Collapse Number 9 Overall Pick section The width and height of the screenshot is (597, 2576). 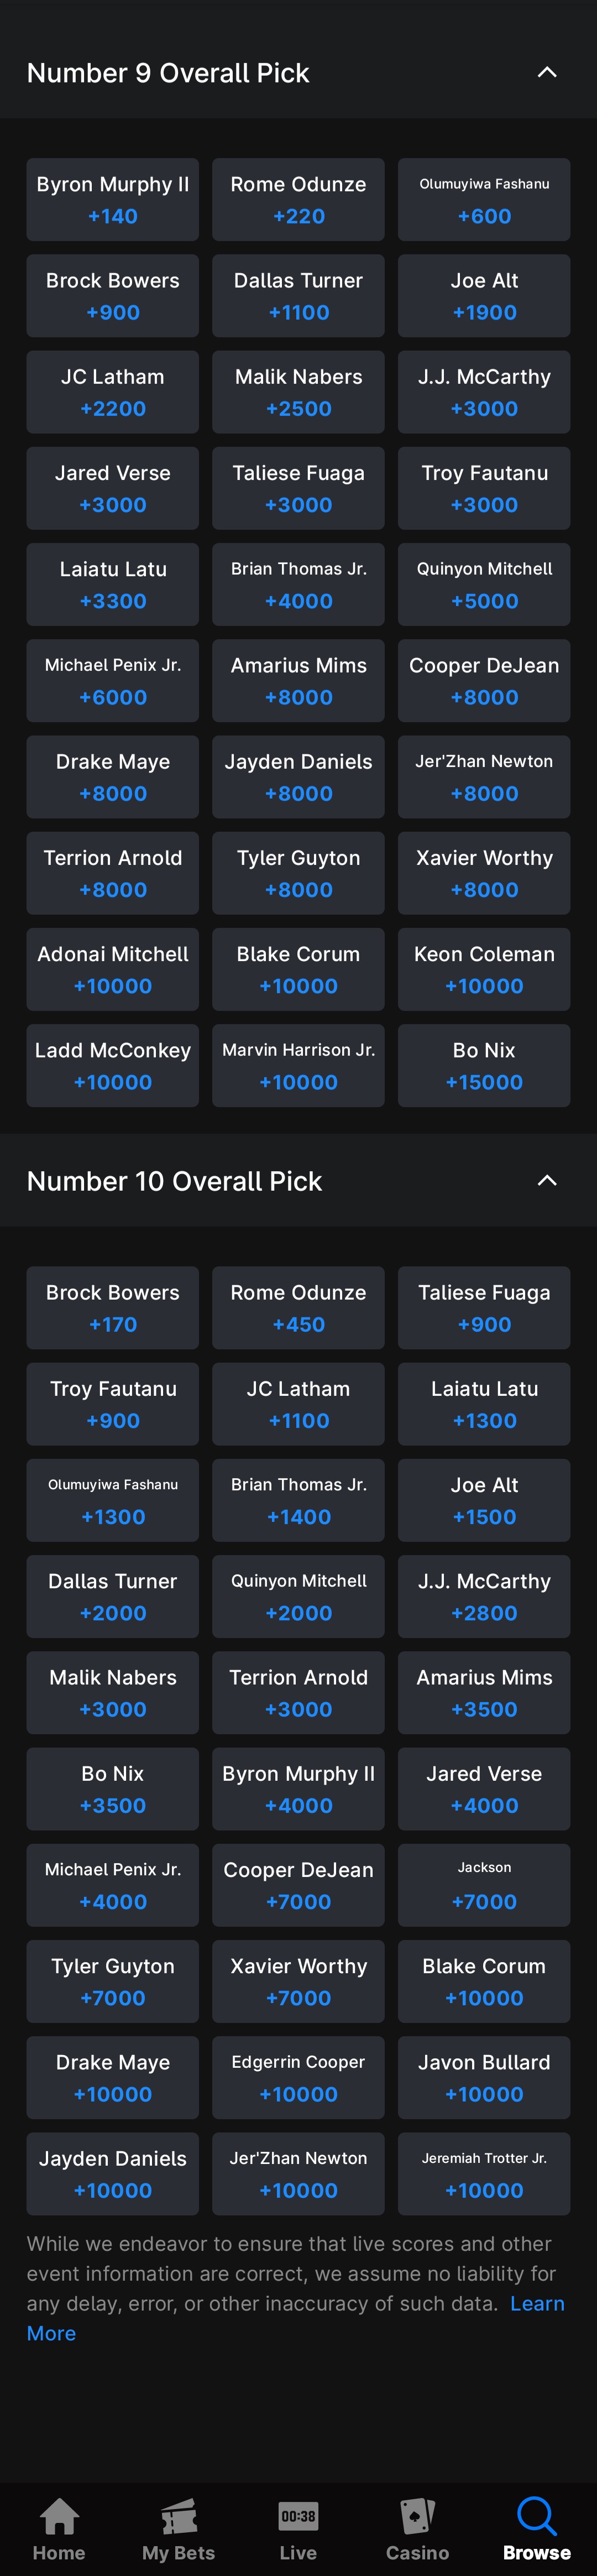pos(547,72)
